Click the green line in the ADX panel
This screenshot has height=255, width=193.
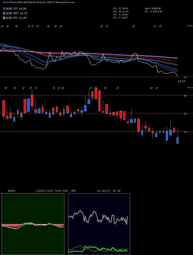pyautogui.click(x=98, y=250)
